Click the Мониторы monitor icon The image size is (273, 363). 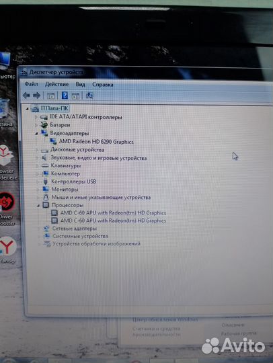coord(46,189)
